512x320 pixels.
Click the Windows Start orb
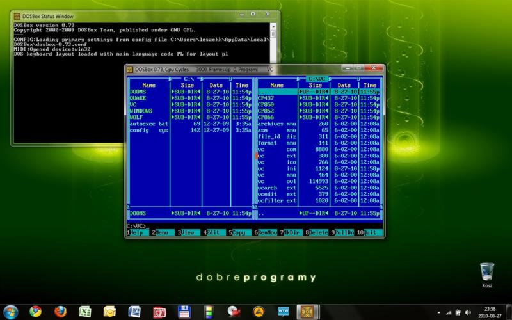click(10, 312)
